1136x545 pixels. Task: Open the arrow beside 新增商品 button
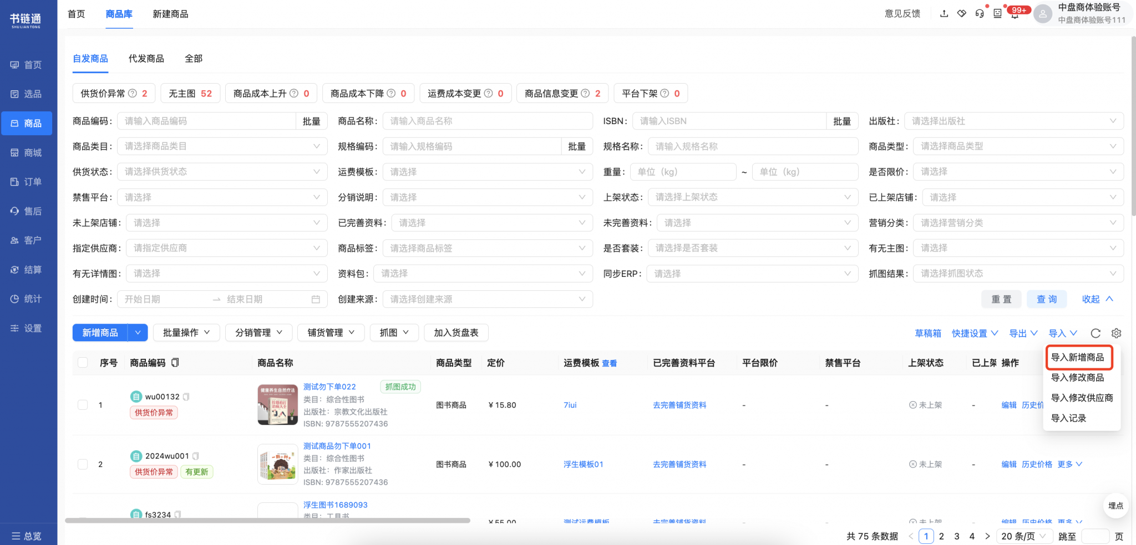138,332
